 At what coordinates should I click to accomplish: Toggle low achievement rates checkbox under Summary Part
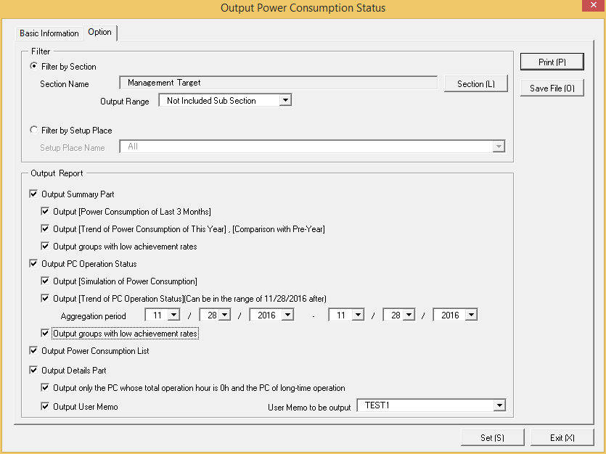(x=45, y=246)
